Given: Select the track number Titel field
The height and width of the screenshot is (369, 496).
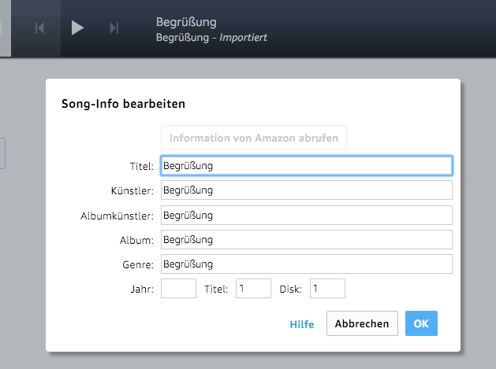Looking at the screenshot, I should (252, 289).
